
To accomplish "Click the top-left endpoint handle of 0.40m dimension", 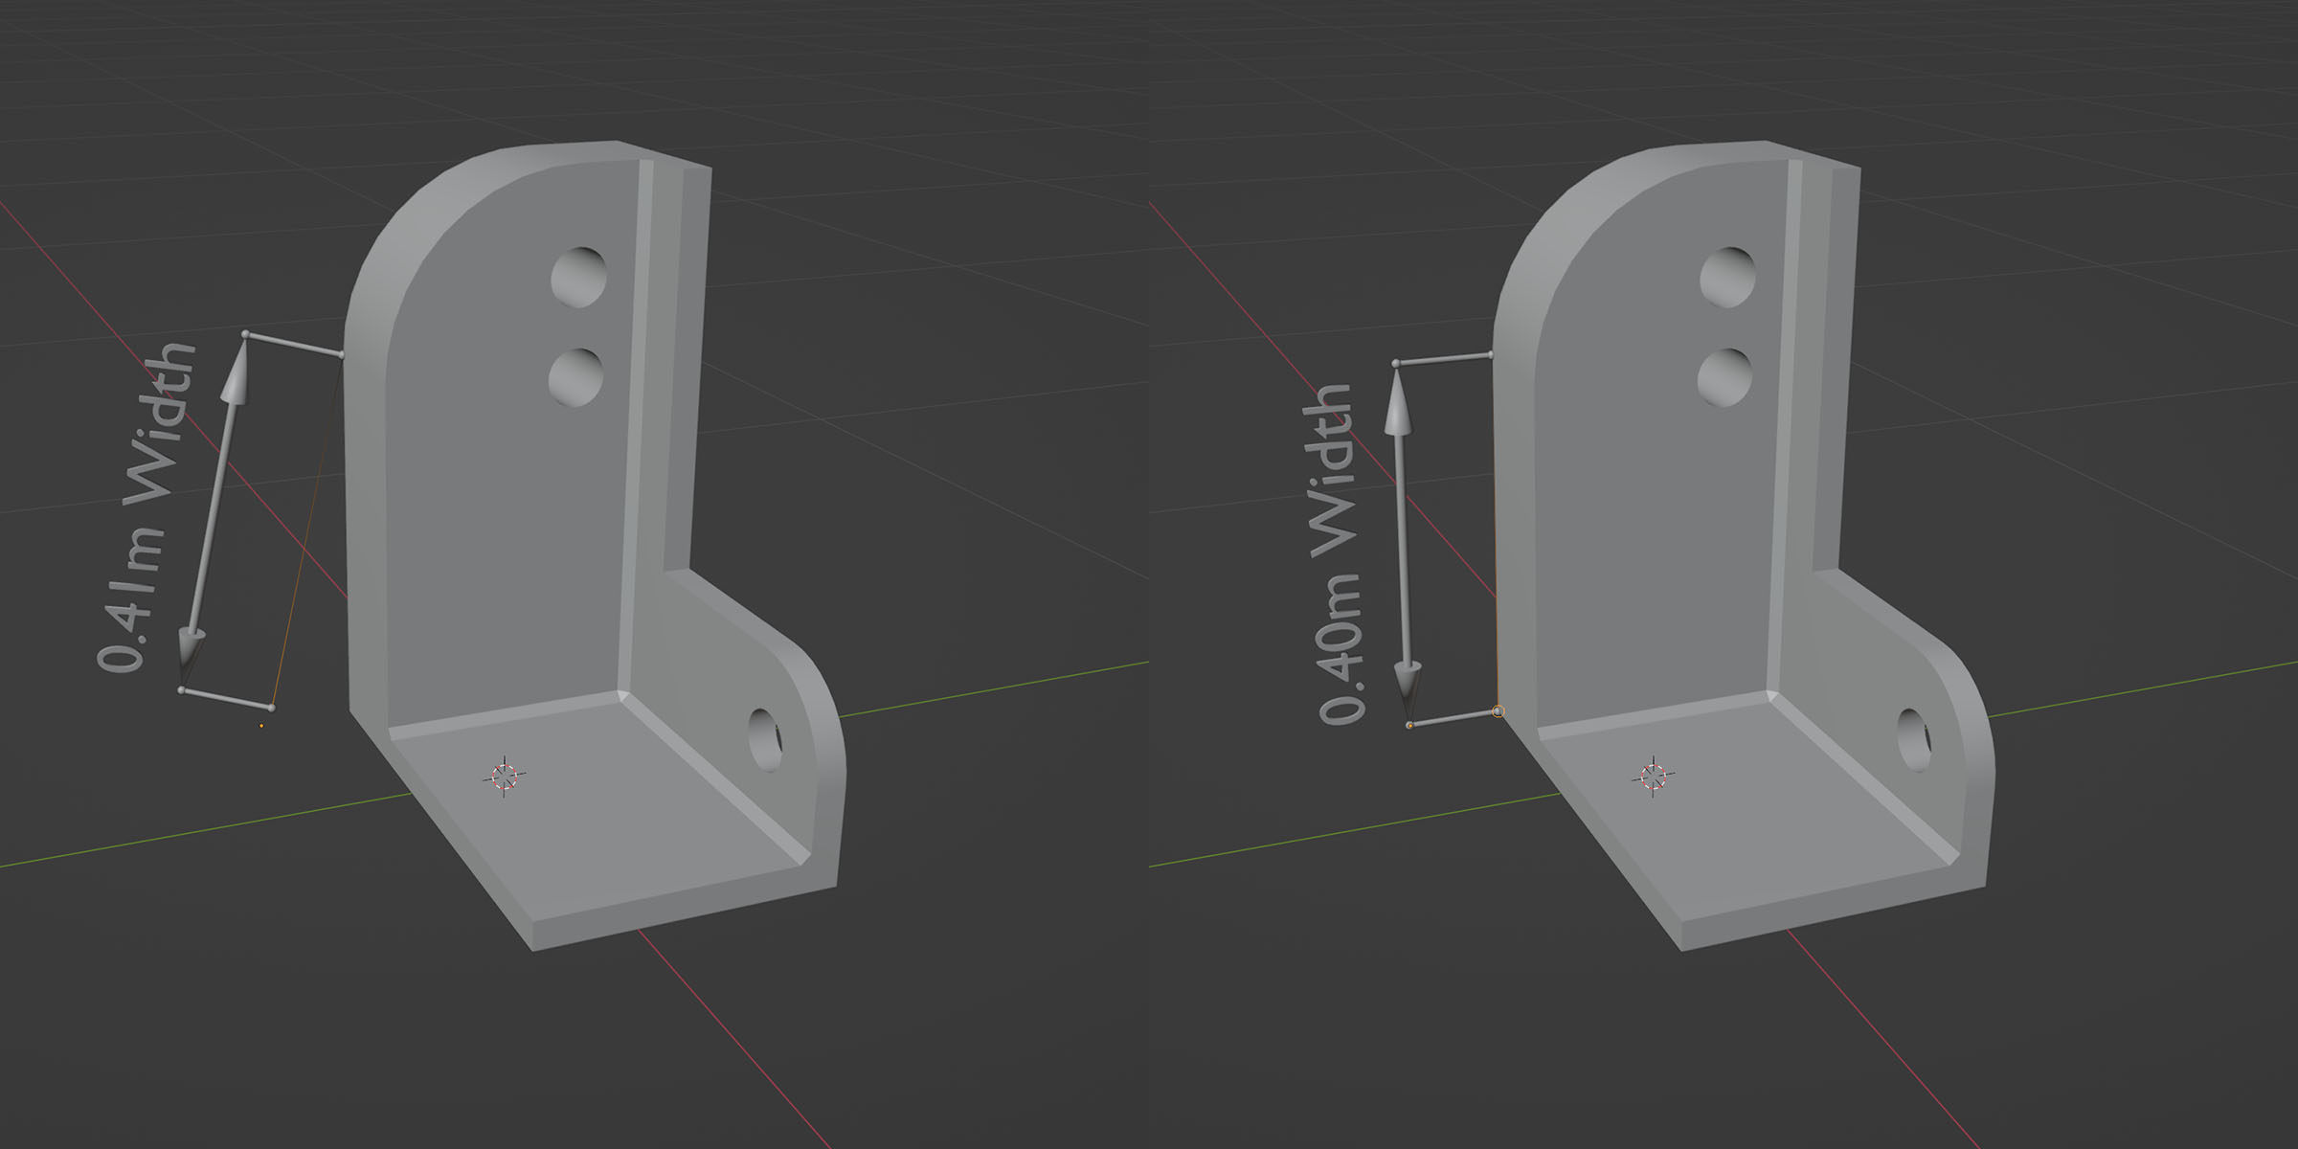I will 1395,363.
